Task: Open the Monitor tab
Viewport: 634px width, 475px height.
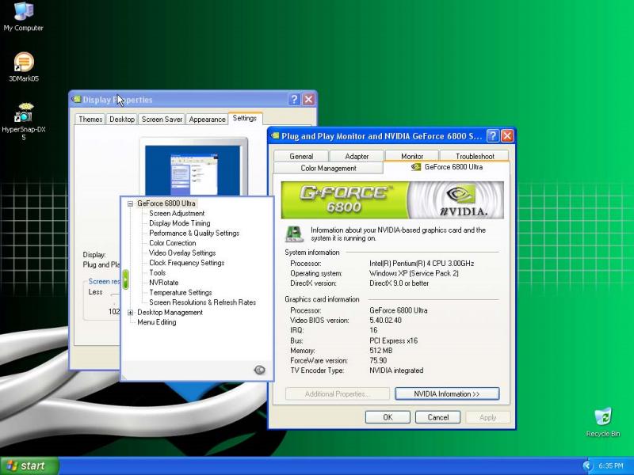Action: point(412,156)
